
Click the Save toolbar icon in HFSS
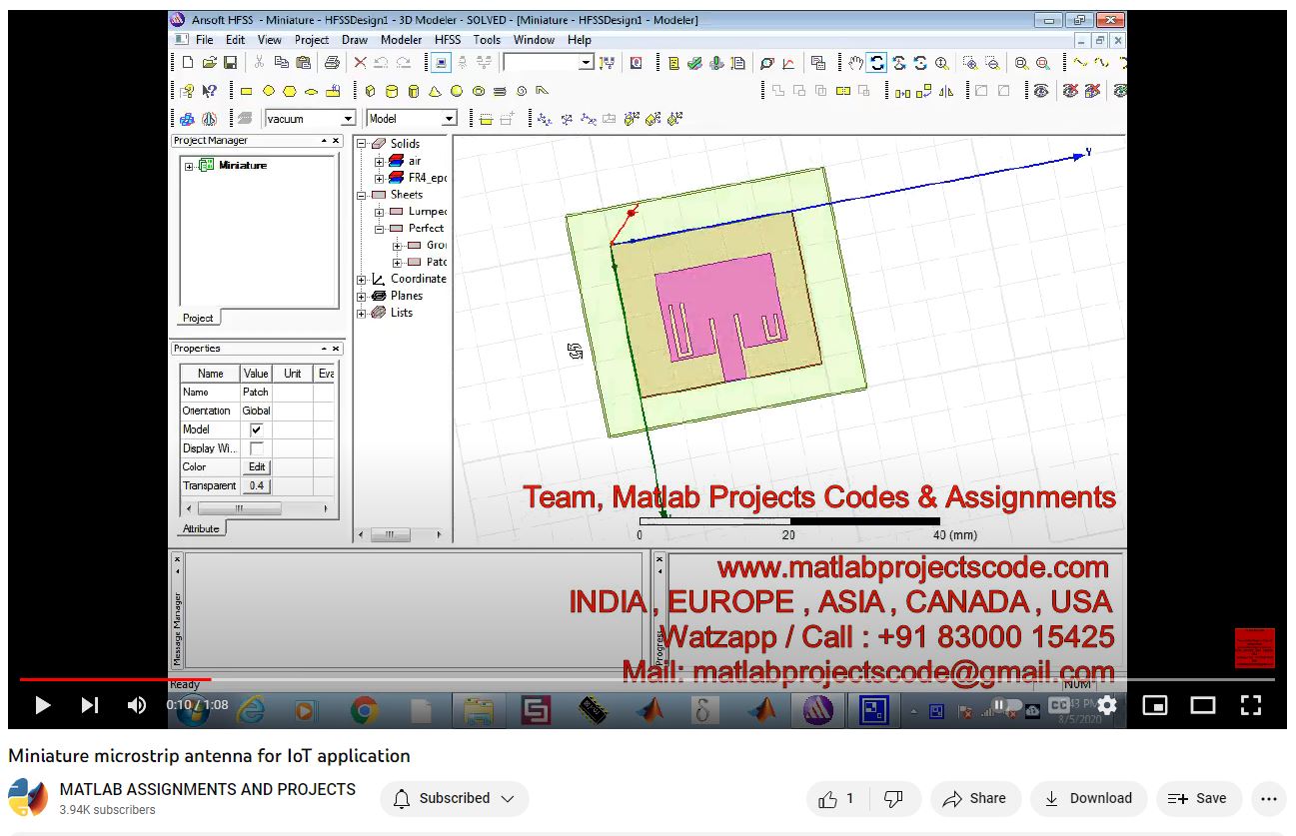[230, 63]
